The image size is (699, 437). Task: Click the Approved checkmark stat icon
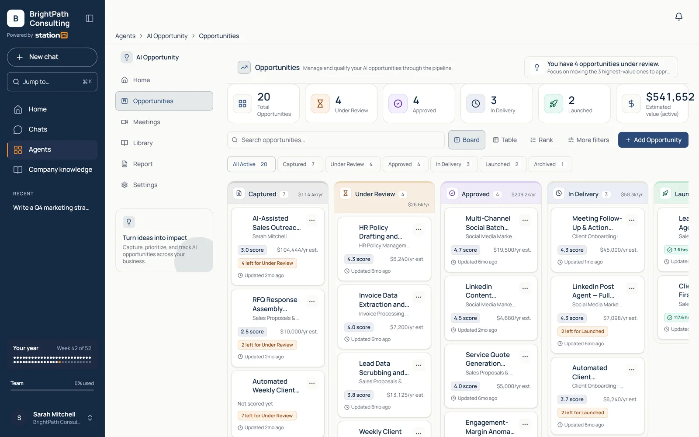(398, 104)
